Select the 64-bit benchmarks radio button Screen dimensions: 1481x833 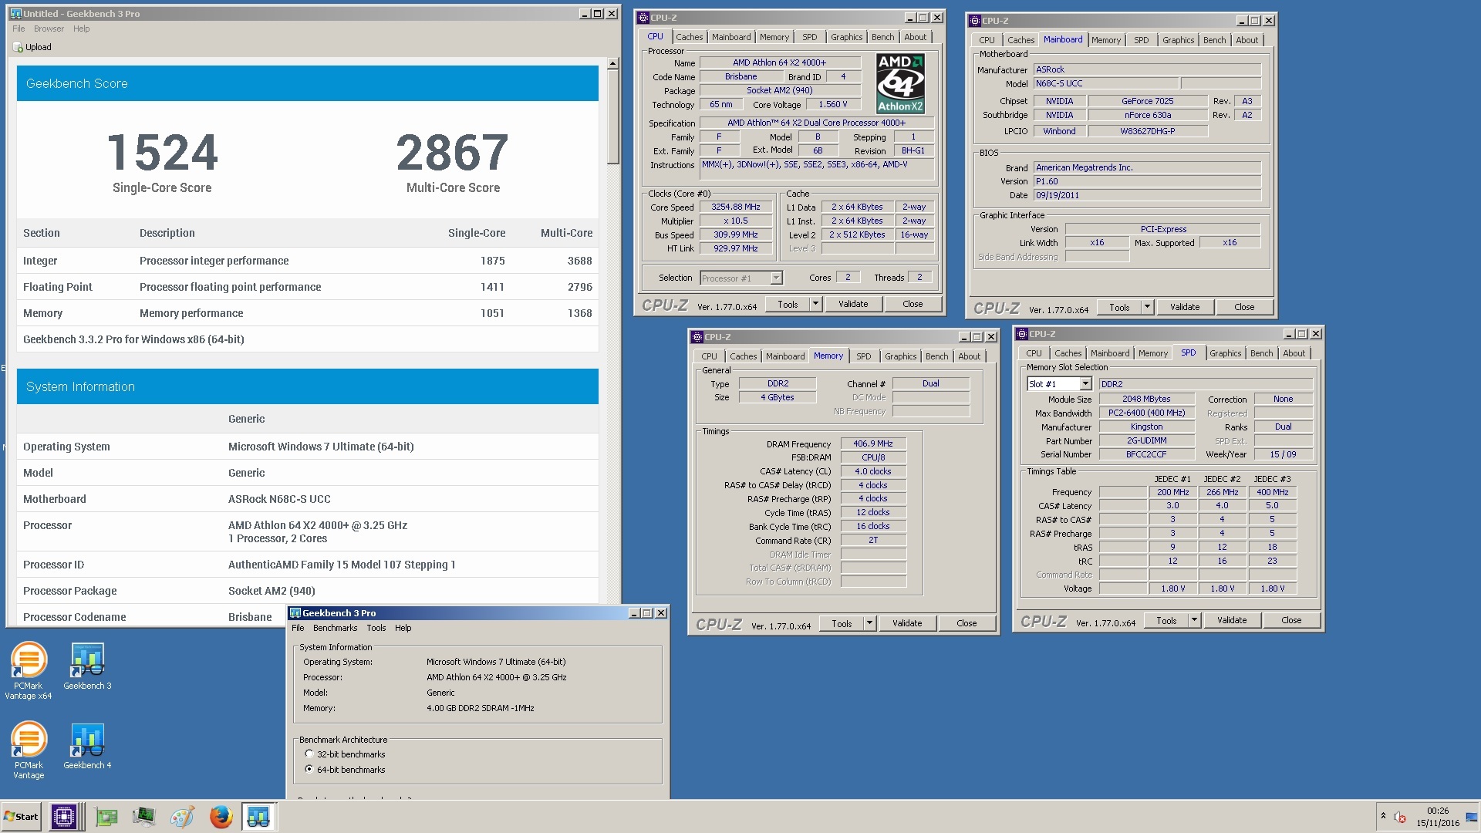click(x=309, y=770)
